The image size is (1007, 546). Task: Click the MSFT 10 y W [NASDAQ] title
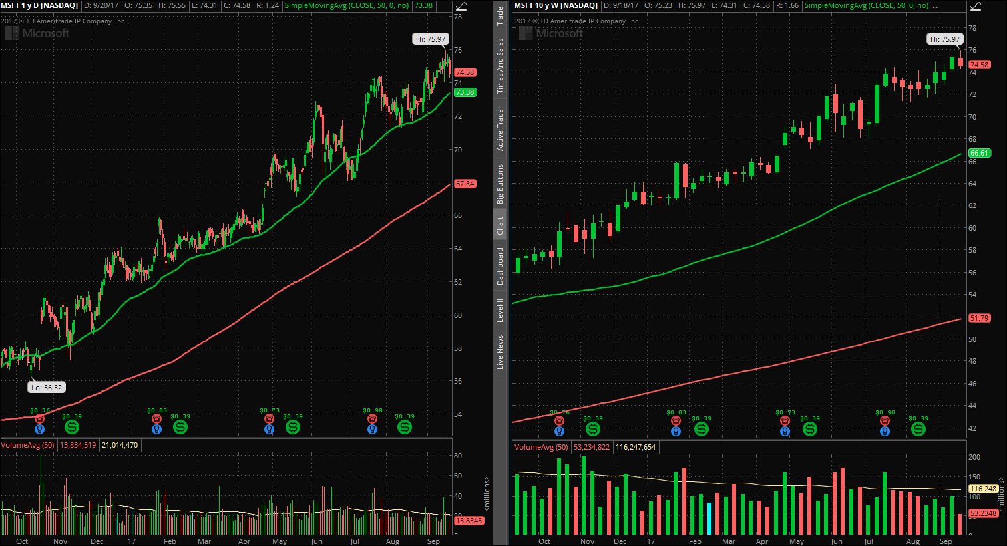click(x=556, y=5)
